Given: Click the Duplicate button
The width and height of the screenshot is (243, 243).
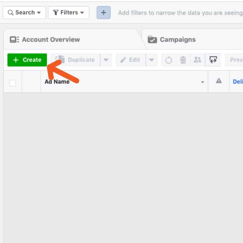Looking at the screenshot, I should pyautogui.click(x=75, y=60).
